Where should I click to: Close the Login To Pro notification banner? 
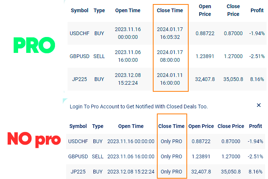tap(259, 105)
